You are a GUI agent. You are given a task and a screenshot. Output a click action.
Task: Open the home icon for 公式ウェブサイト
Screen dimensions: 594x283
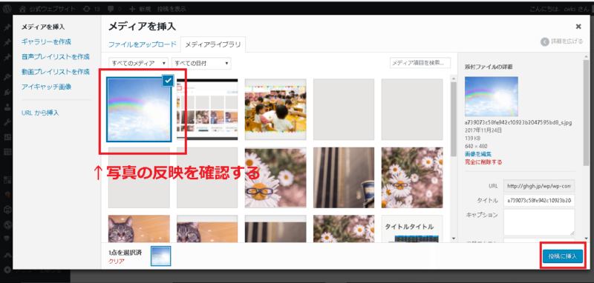(23, 8)
